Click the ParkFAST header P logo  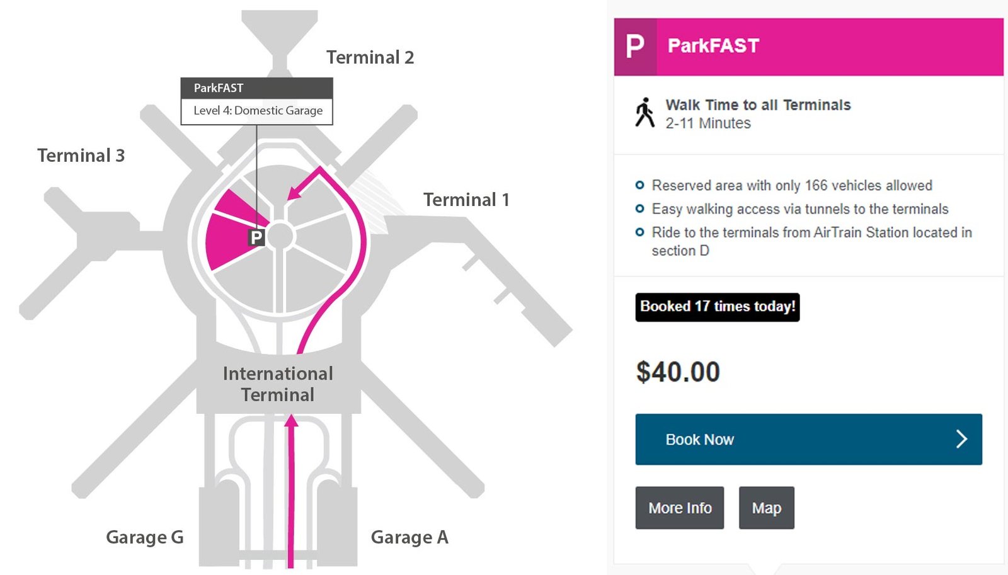click(635, 47)
